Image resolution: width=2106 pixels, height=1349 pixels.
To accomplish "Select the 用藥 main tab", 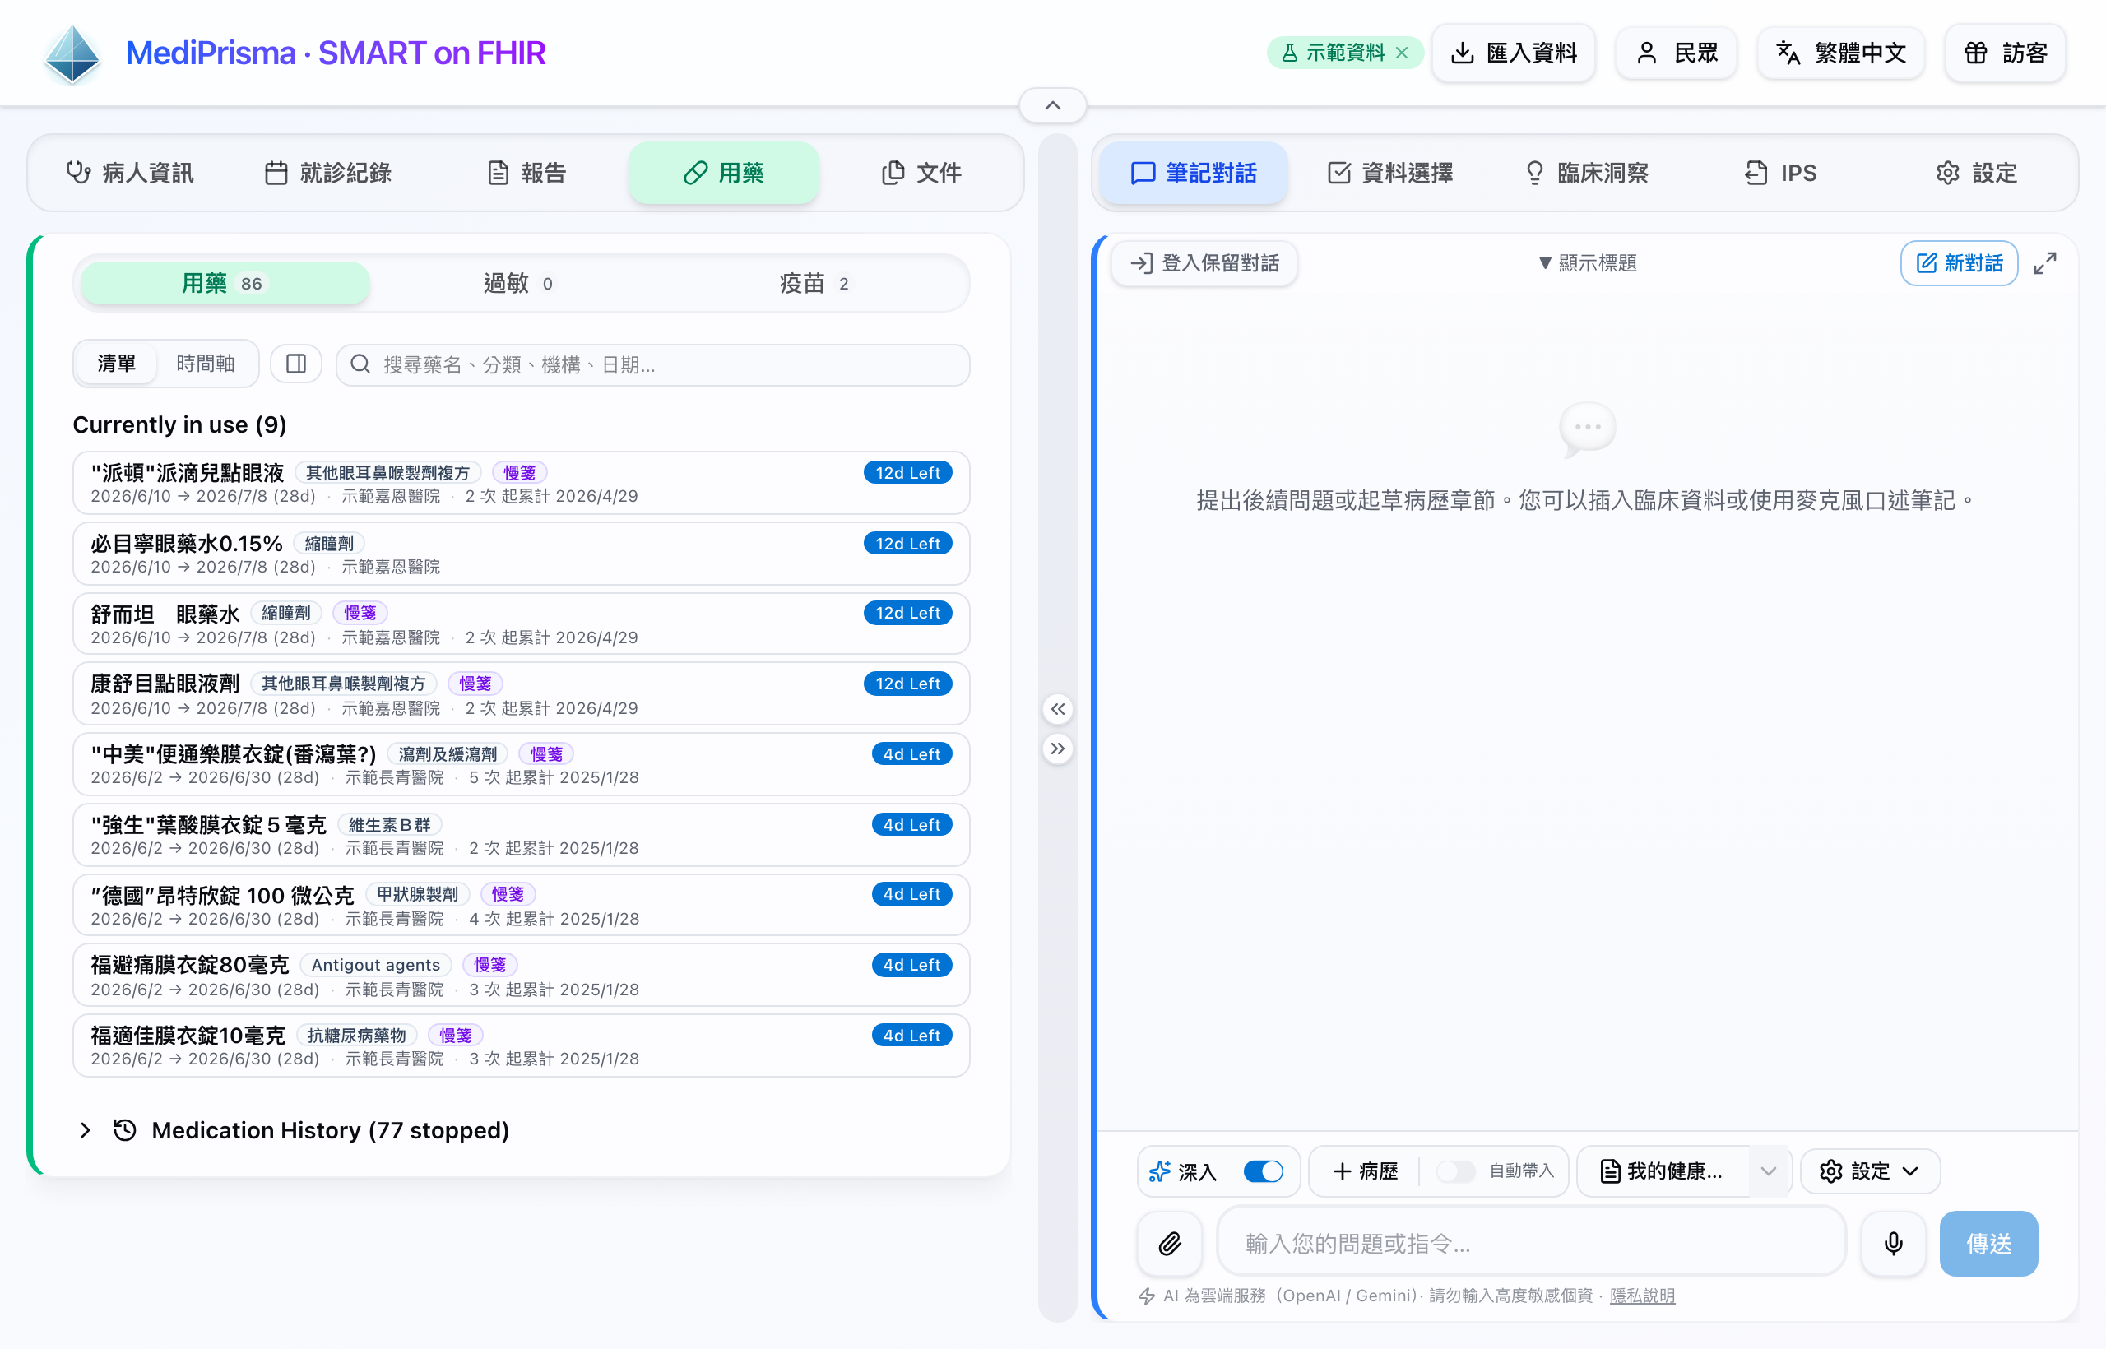I will click(724, 173).
